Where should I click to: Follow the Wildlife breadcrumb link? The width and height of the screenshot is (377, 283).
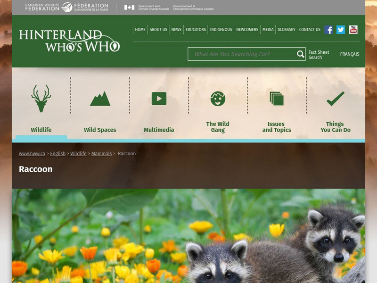tap(78, 154)
